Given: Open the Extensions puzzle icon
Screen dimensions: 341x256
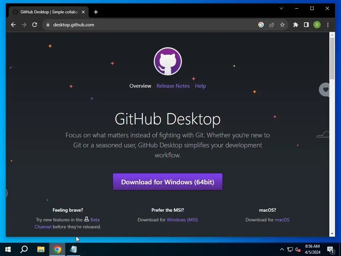Looking at the screenshot, I should coord(296,25).
